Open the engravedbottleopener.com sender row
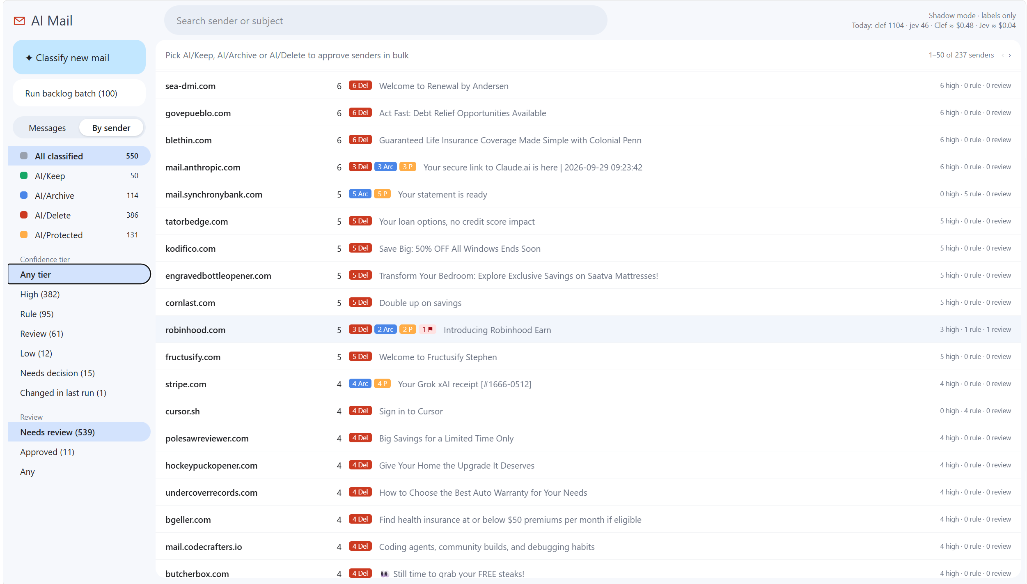The image size is (1027, 584). 588,275
